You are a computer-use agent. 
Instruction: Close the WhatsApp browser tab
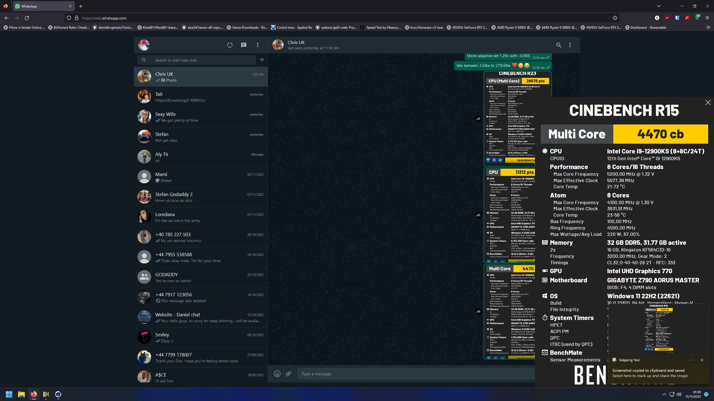(x=70, y=6)
